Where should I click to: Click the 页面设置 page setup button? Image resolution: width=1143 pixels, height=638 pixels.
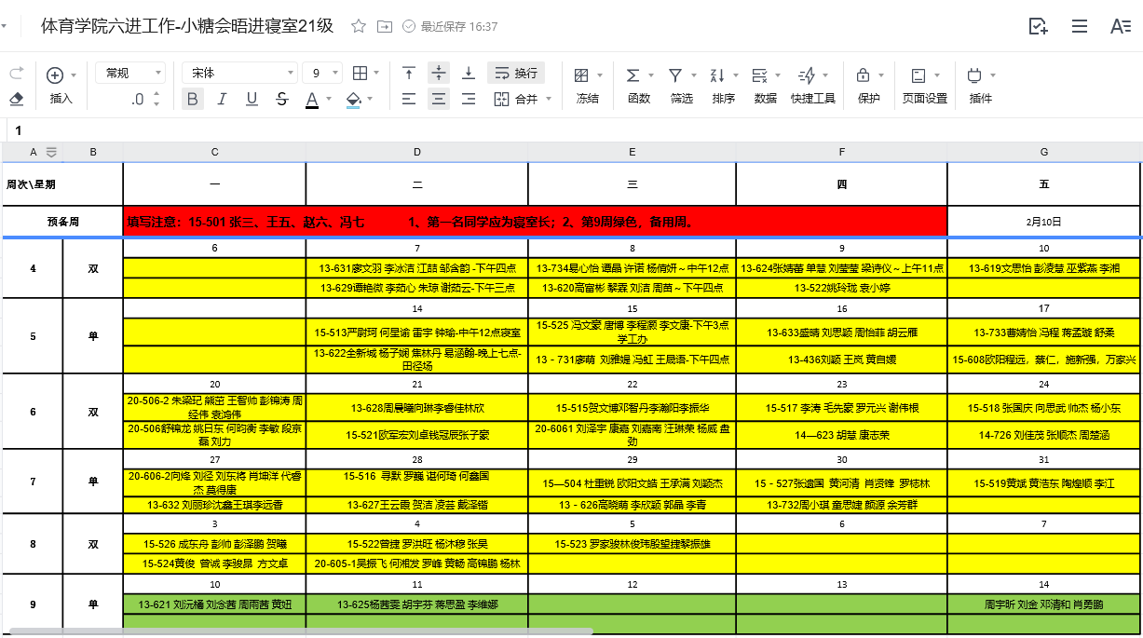click(x=924, y=84)
